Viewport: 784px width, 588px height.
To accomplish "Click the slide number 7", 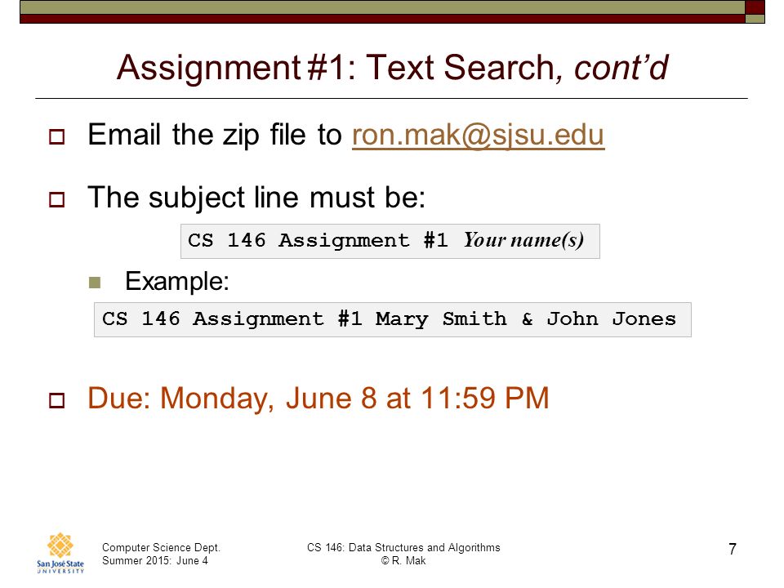I will [x=733, y=549].
